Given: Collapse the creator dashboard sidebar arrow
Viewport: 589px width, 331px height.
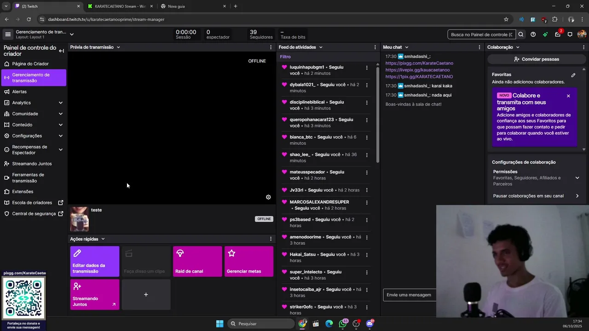Looking at the screenshot, I should [x=61, y=51].
